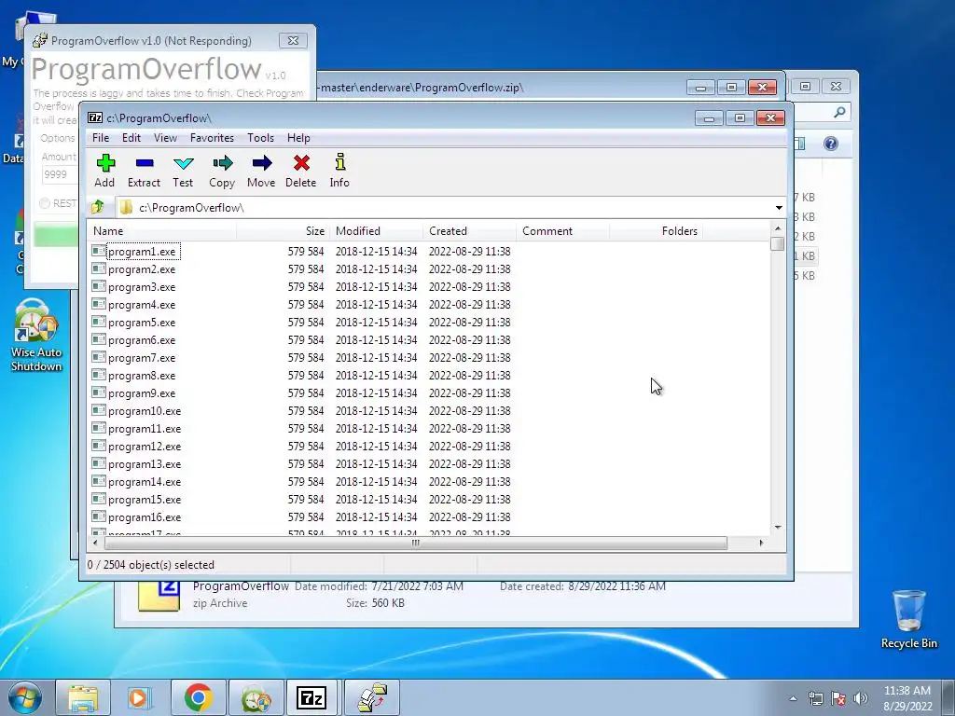This screenshot has height=716, width=955.
Task: Click the horizontal scrollbar left arrow
Action: point(96,543)
